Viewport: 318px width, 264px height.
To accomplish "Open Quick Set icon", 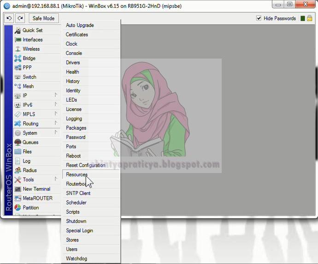I will point(18,30).
